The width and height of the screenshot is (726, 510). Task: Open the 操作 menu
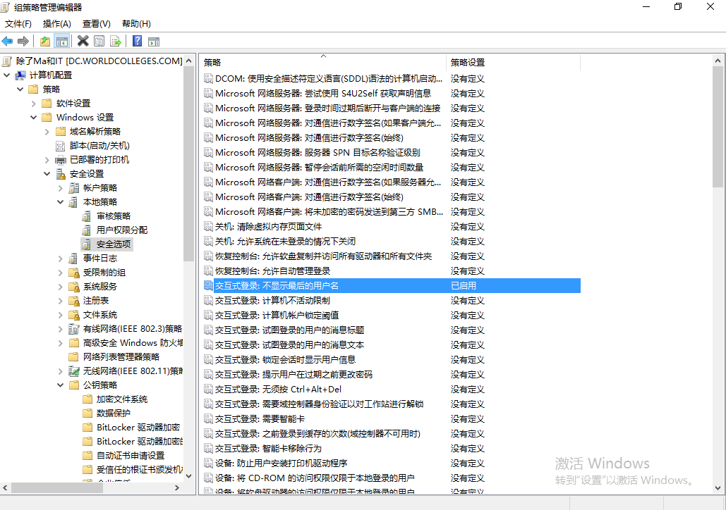coord(56,23)
